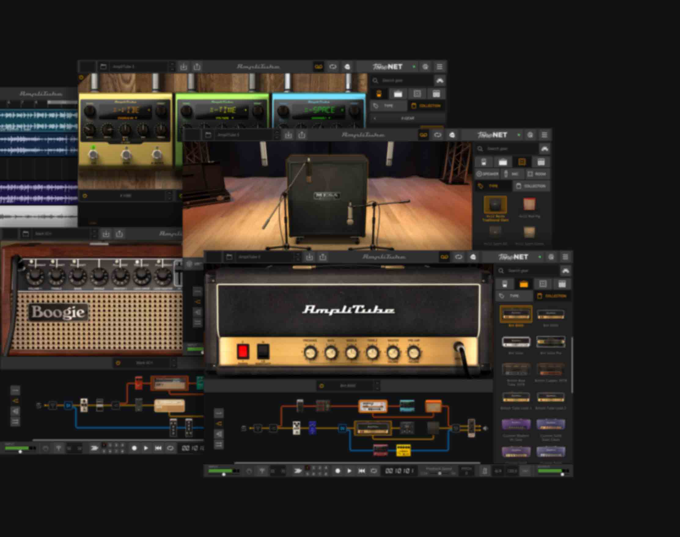Screen dimensions: 680x537
Task: Open preset folder icon in Boogie amp window
Action: 25,234
